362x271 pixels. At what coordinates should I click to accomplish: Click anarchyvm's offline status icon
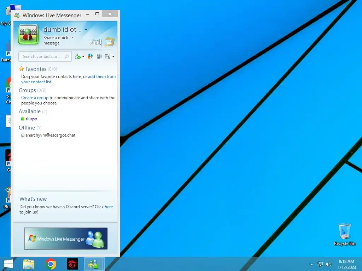[x=23, y=135]
